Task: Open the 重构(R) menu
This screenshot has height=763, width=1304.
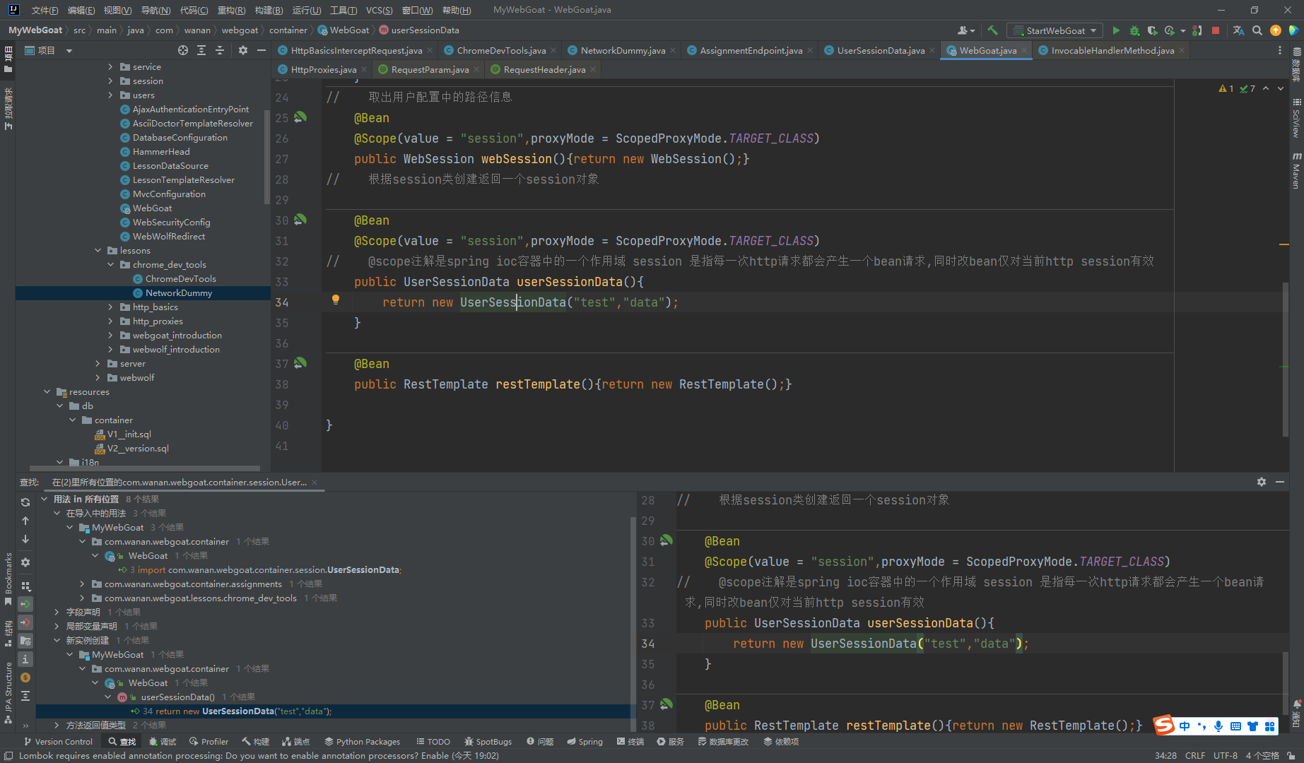Action: coord(231,10)
